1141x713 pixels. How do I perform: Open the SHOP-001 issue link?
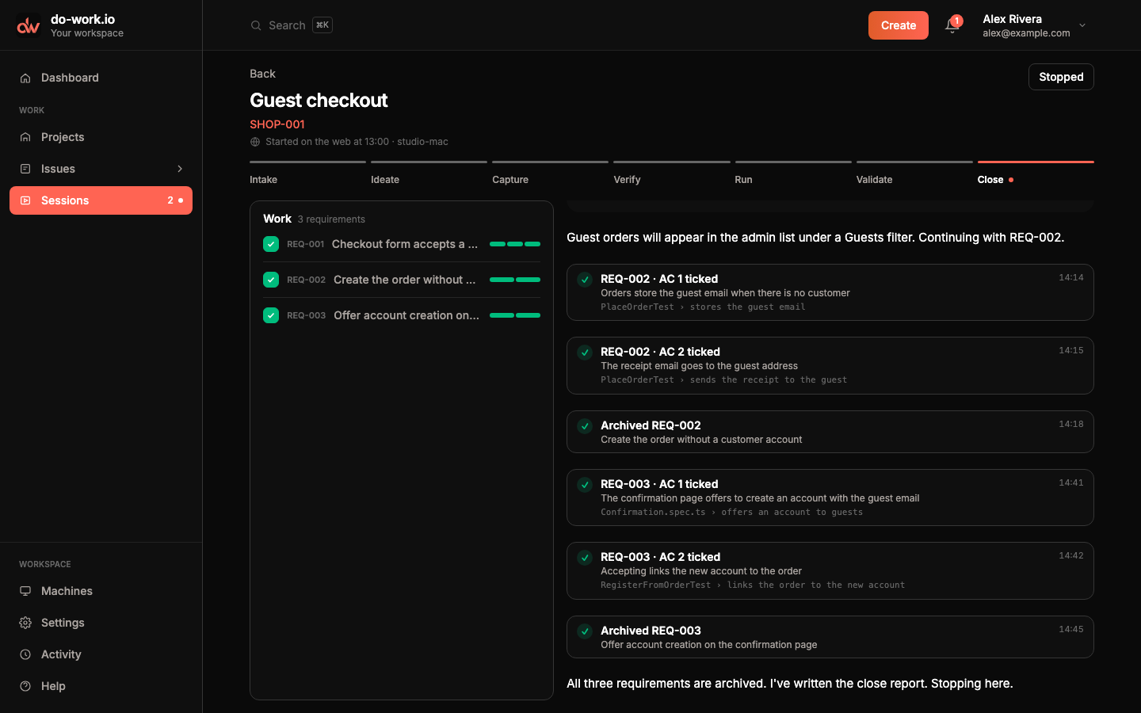277,124
